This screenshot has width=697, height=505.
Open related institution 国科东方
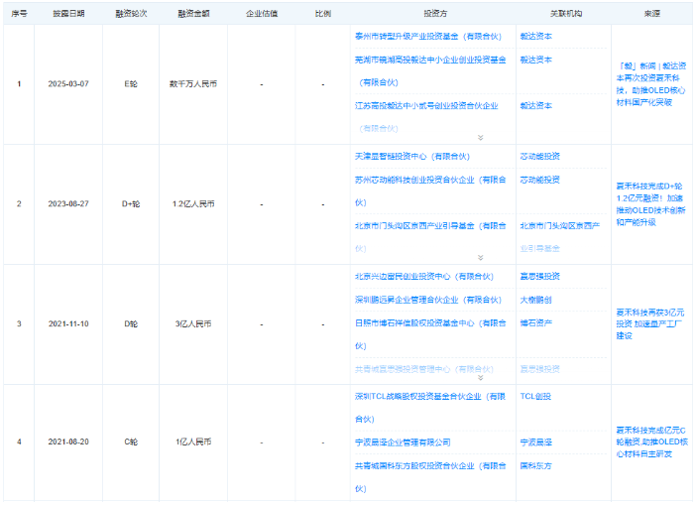tap(535, 466)
